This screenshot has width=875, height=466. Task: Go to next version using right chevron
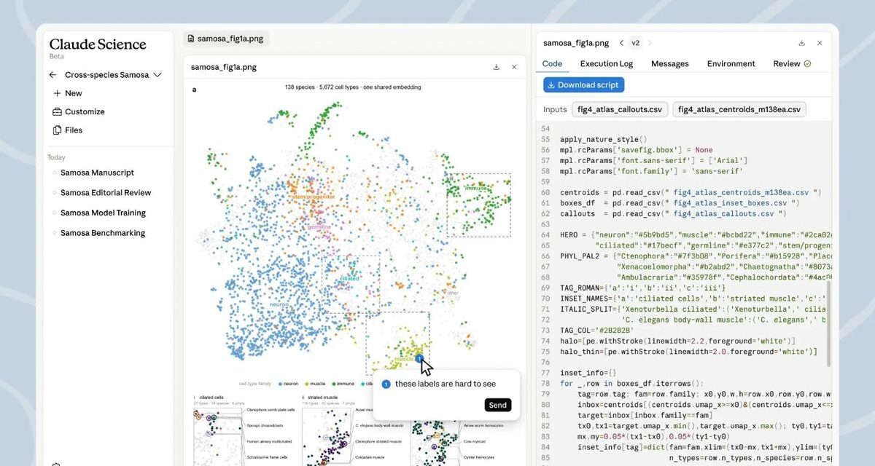[650, 43]
